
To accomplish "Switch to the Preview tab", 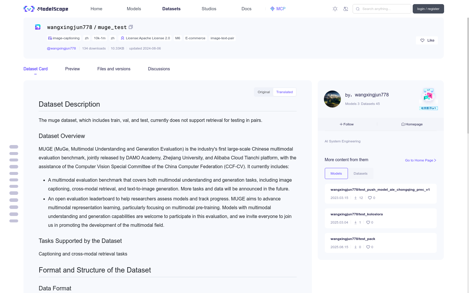I will tap(72, 69).
